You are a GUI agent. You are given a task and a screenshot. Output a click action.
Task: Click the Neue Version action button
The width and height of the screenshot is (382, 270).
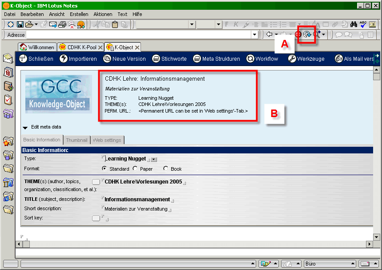pos(125,59)
